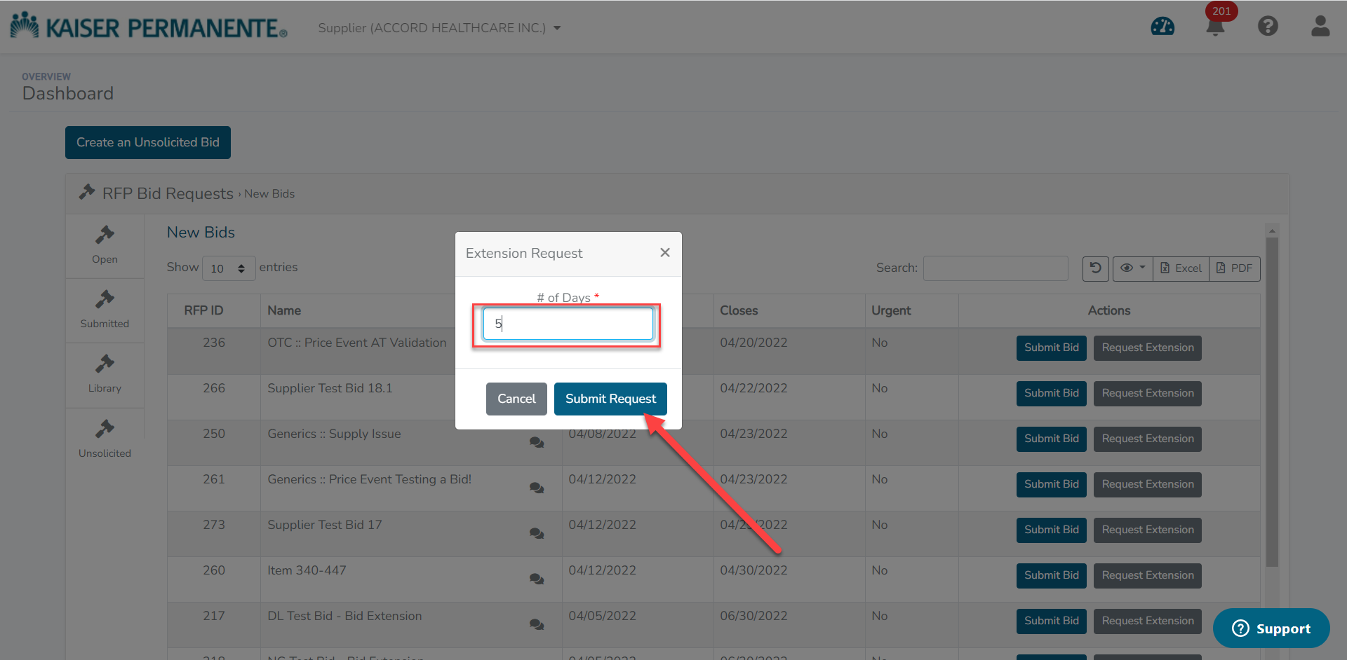Click Create an Unsolicited Bid
This screenshot has height=660, width=1347.
click(147, 142)
